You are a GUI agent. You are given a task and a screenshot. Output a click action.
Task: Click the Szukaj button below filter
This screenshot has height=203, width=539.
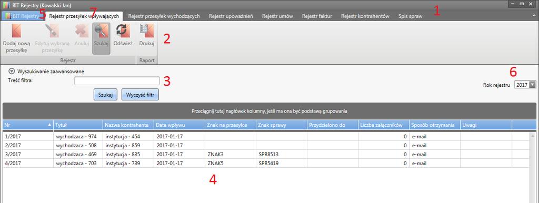coord(105,95)
